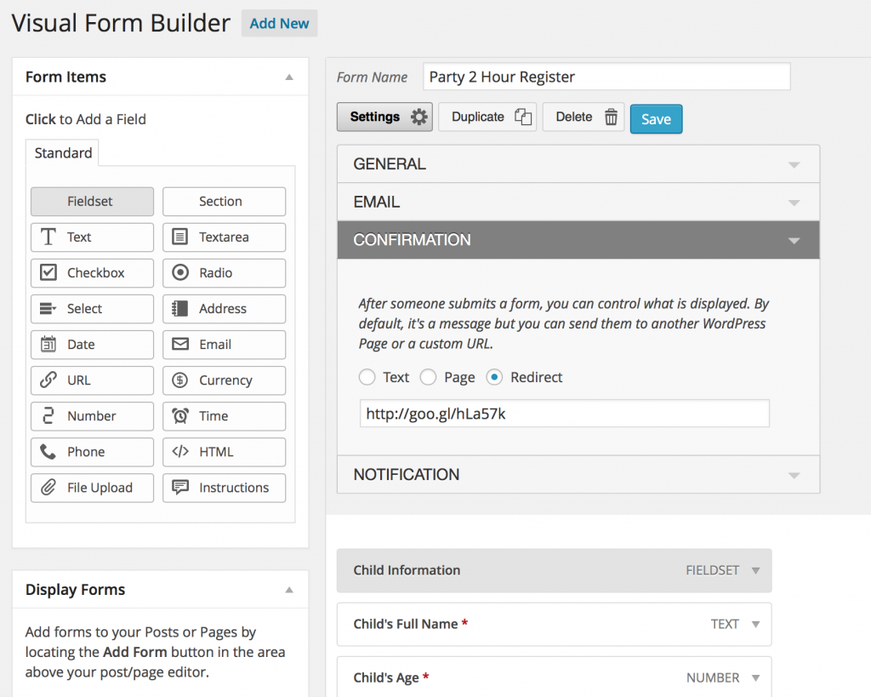Expand the GENERAL settings section
The image size is (871, 697).
coord(578,164)
